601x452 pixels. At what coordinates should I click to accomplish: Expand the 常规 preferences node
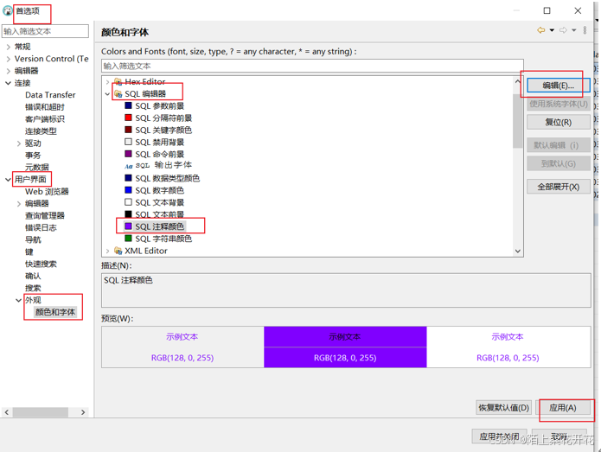point(9,48)
